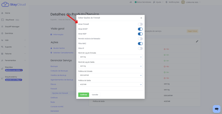The height and width of the screenshot is (114, 222).
Task: Open the Ajuda dropdown in header
Action: [x=158, y=2]
